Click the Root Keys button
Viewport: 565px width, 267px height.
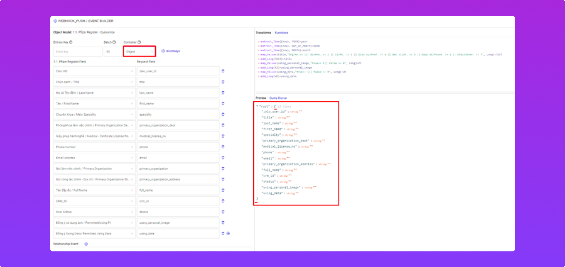coord(171,51)
